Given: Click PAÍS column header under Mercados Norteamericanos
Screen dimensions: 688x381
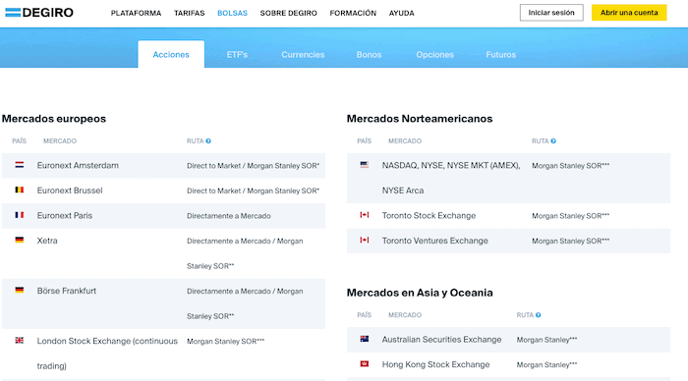Looking at the screenshot, I should (365, 141).
